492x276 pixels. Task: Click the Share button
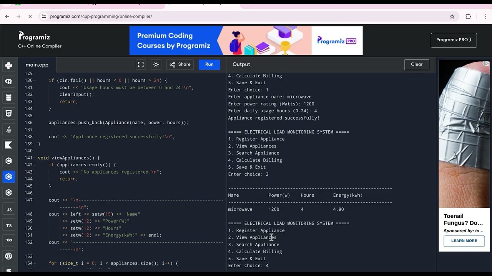coord(180,64)
